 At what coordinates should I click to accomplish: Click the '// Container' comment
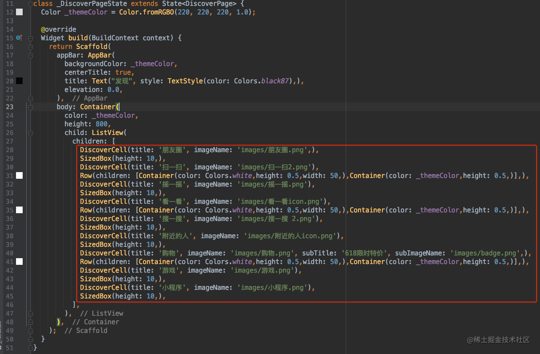click(x=96, y=322)
